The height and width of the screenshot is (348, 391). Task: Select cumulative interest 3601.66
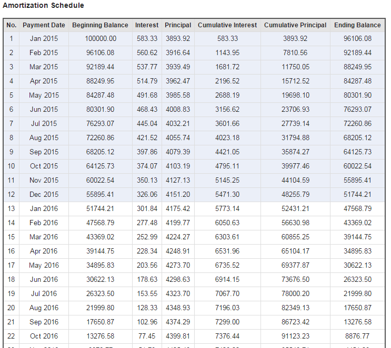pyautogui.click(x=227, y=124)
